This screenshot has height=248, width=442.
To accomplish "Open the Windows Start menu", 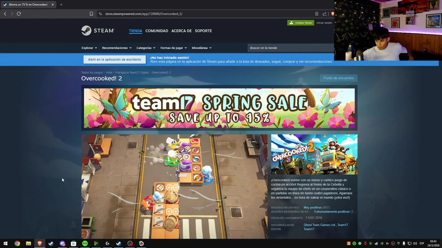I will click(x=6, y=244).
